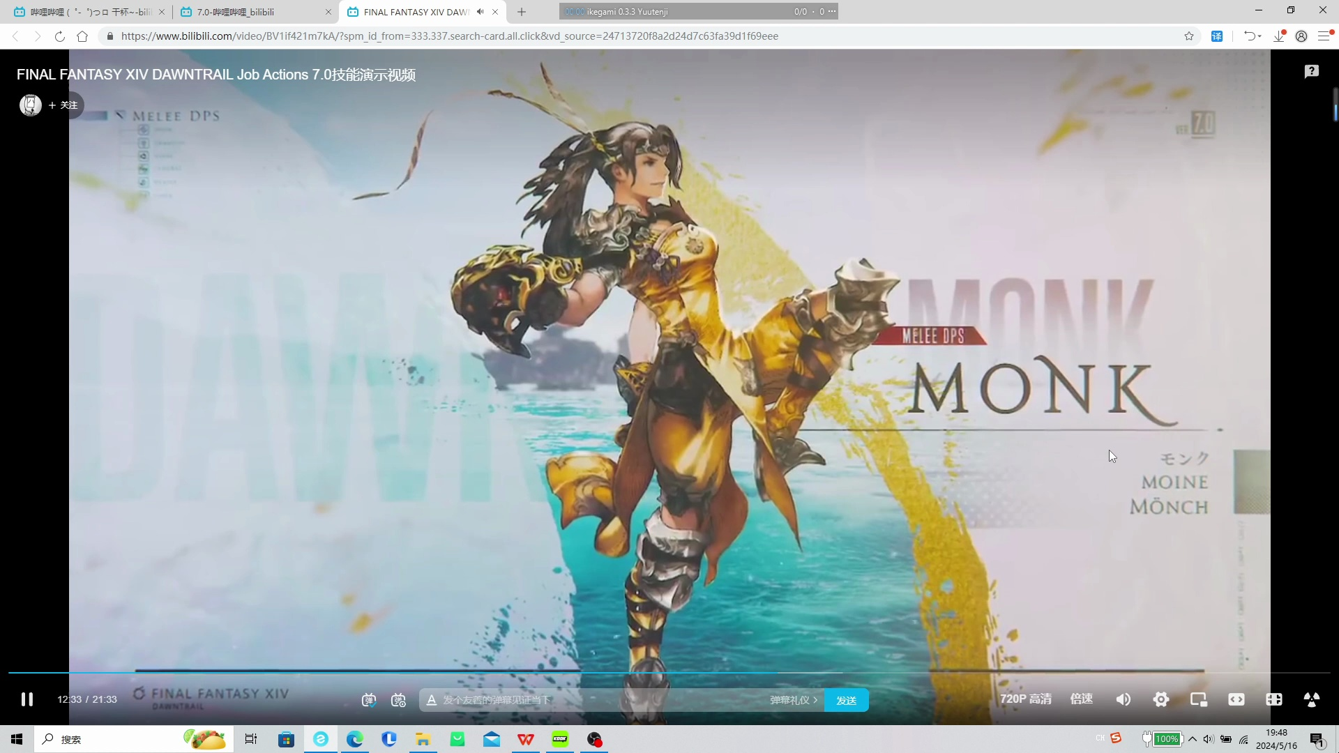Bookmark this page with the star
The height and width of the screenshot is (753, 1339).
pyautogui.click(x=1189, y=36)
